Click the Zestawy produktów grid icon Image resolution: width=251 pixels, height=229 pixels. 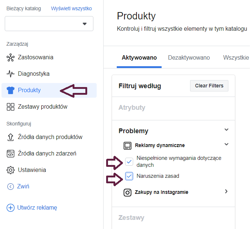tap(11, 107)
